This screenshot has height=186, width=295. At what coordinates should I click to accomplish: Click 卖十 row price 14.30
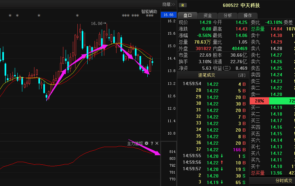276,35
